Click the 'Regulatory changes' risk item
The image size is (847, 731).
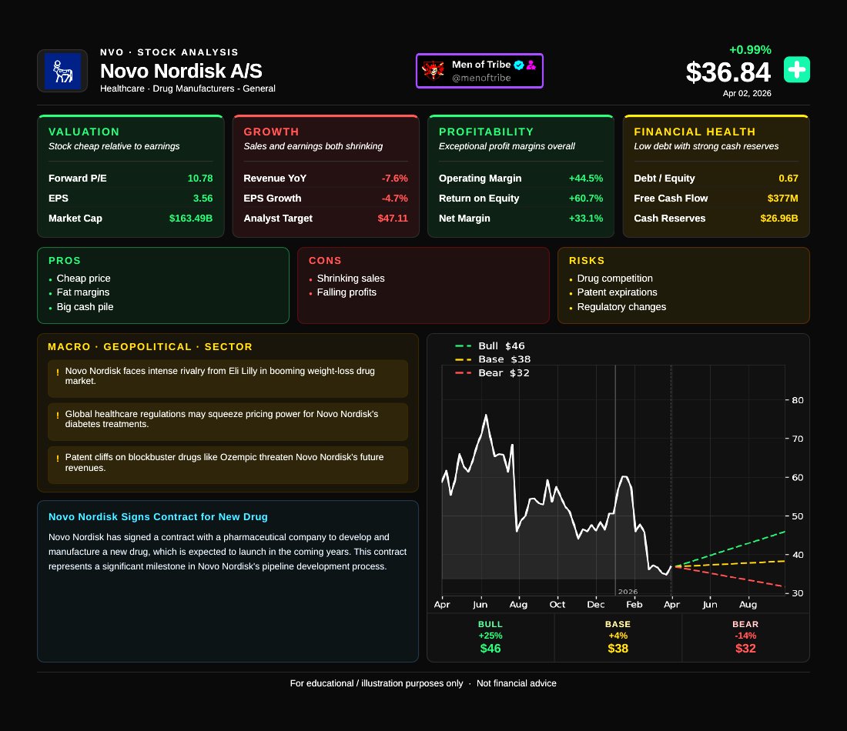tap(621, 307)
